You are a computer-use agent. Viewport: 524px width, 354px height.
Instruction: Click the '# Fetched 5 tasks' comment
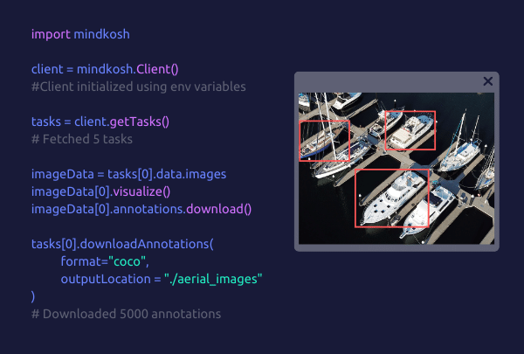(x=82, y=139)
